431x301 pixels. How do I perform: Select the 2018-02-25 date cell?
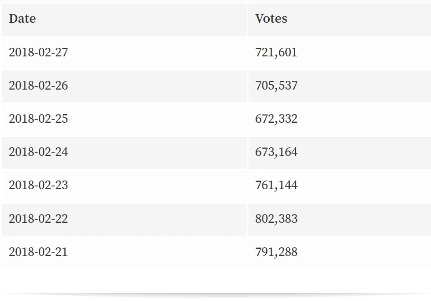[x=124, y=120]
